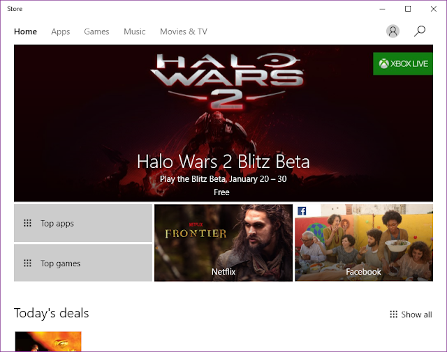Open the Facebook app tile
The width and height of the screenshot is (447, 352).
pyautogui.click(x=364, y=243)
